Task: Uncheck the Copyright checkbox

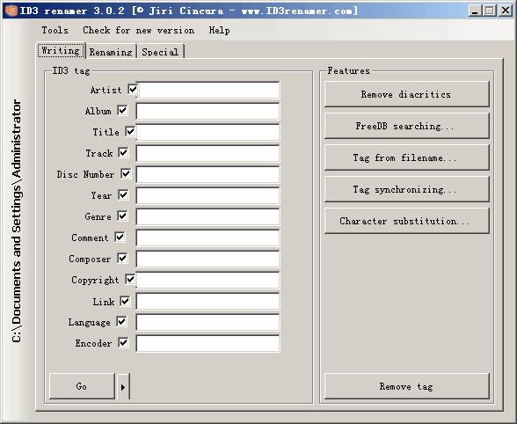Action: tap(130, 280)
